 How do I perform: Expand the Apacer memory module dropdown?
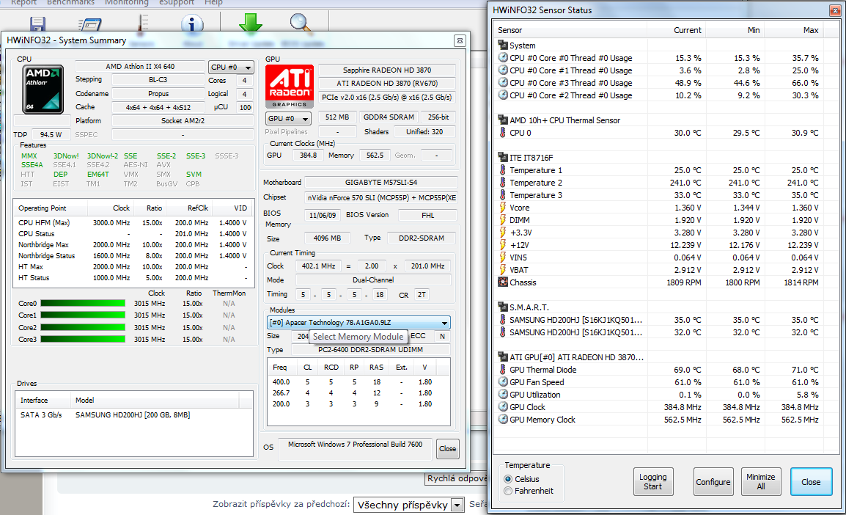pos(444,323)
